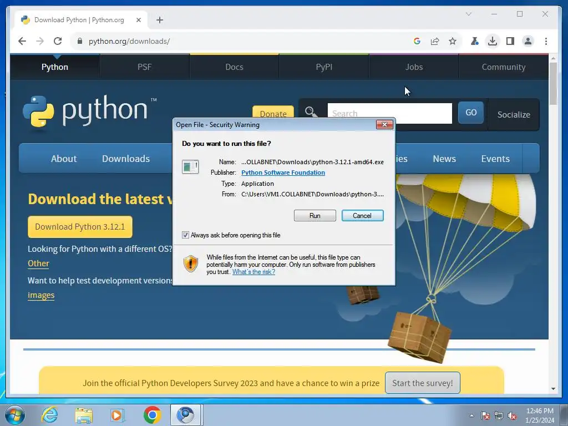Reload the python.org page
The image size is (568, 426).
coord(58,41)
